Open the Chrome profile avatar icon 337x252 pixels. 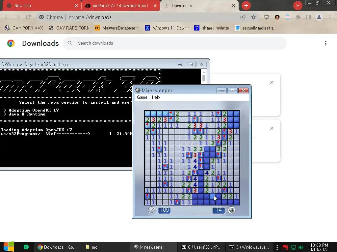(x=319, y=17)
